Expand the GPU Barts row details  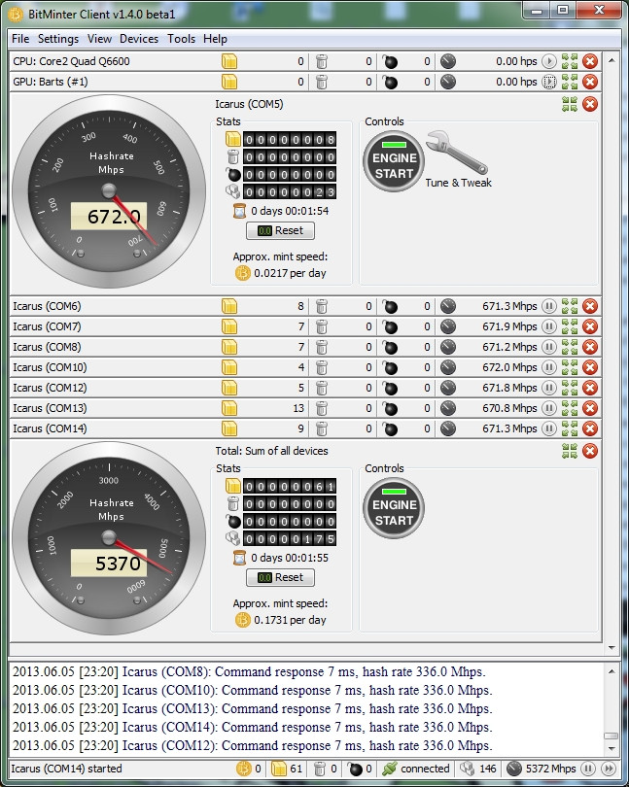[x=570, y=82]
